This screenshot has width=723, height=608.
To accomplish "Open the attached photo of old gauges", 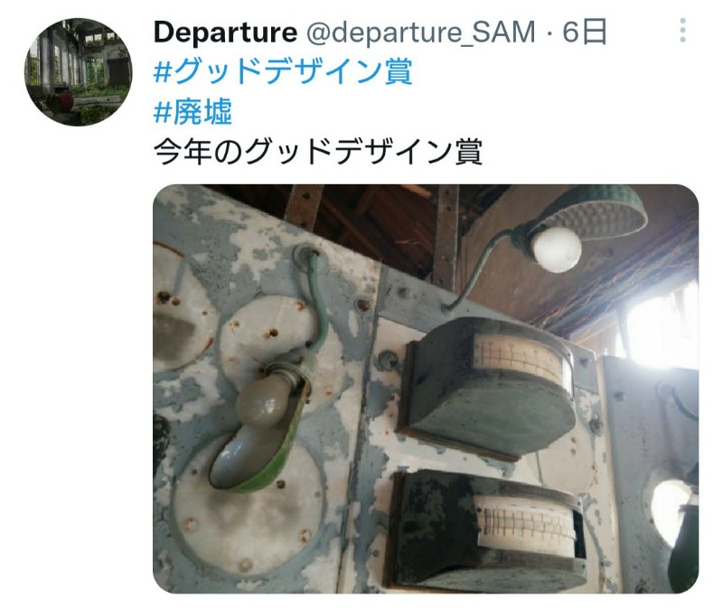I will pyautogui.click(x=426, y=388).
